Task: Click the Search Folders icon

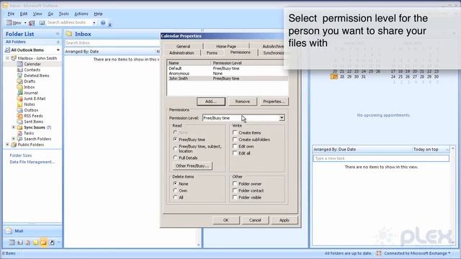Action: coord(19,139)
